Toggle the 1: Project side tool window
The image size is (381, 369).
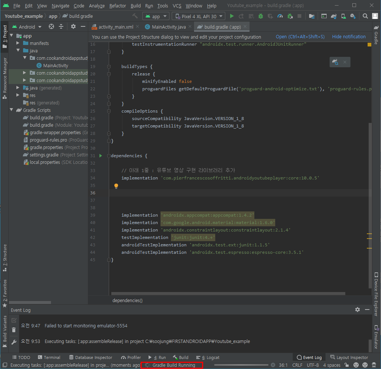(4, 36)
